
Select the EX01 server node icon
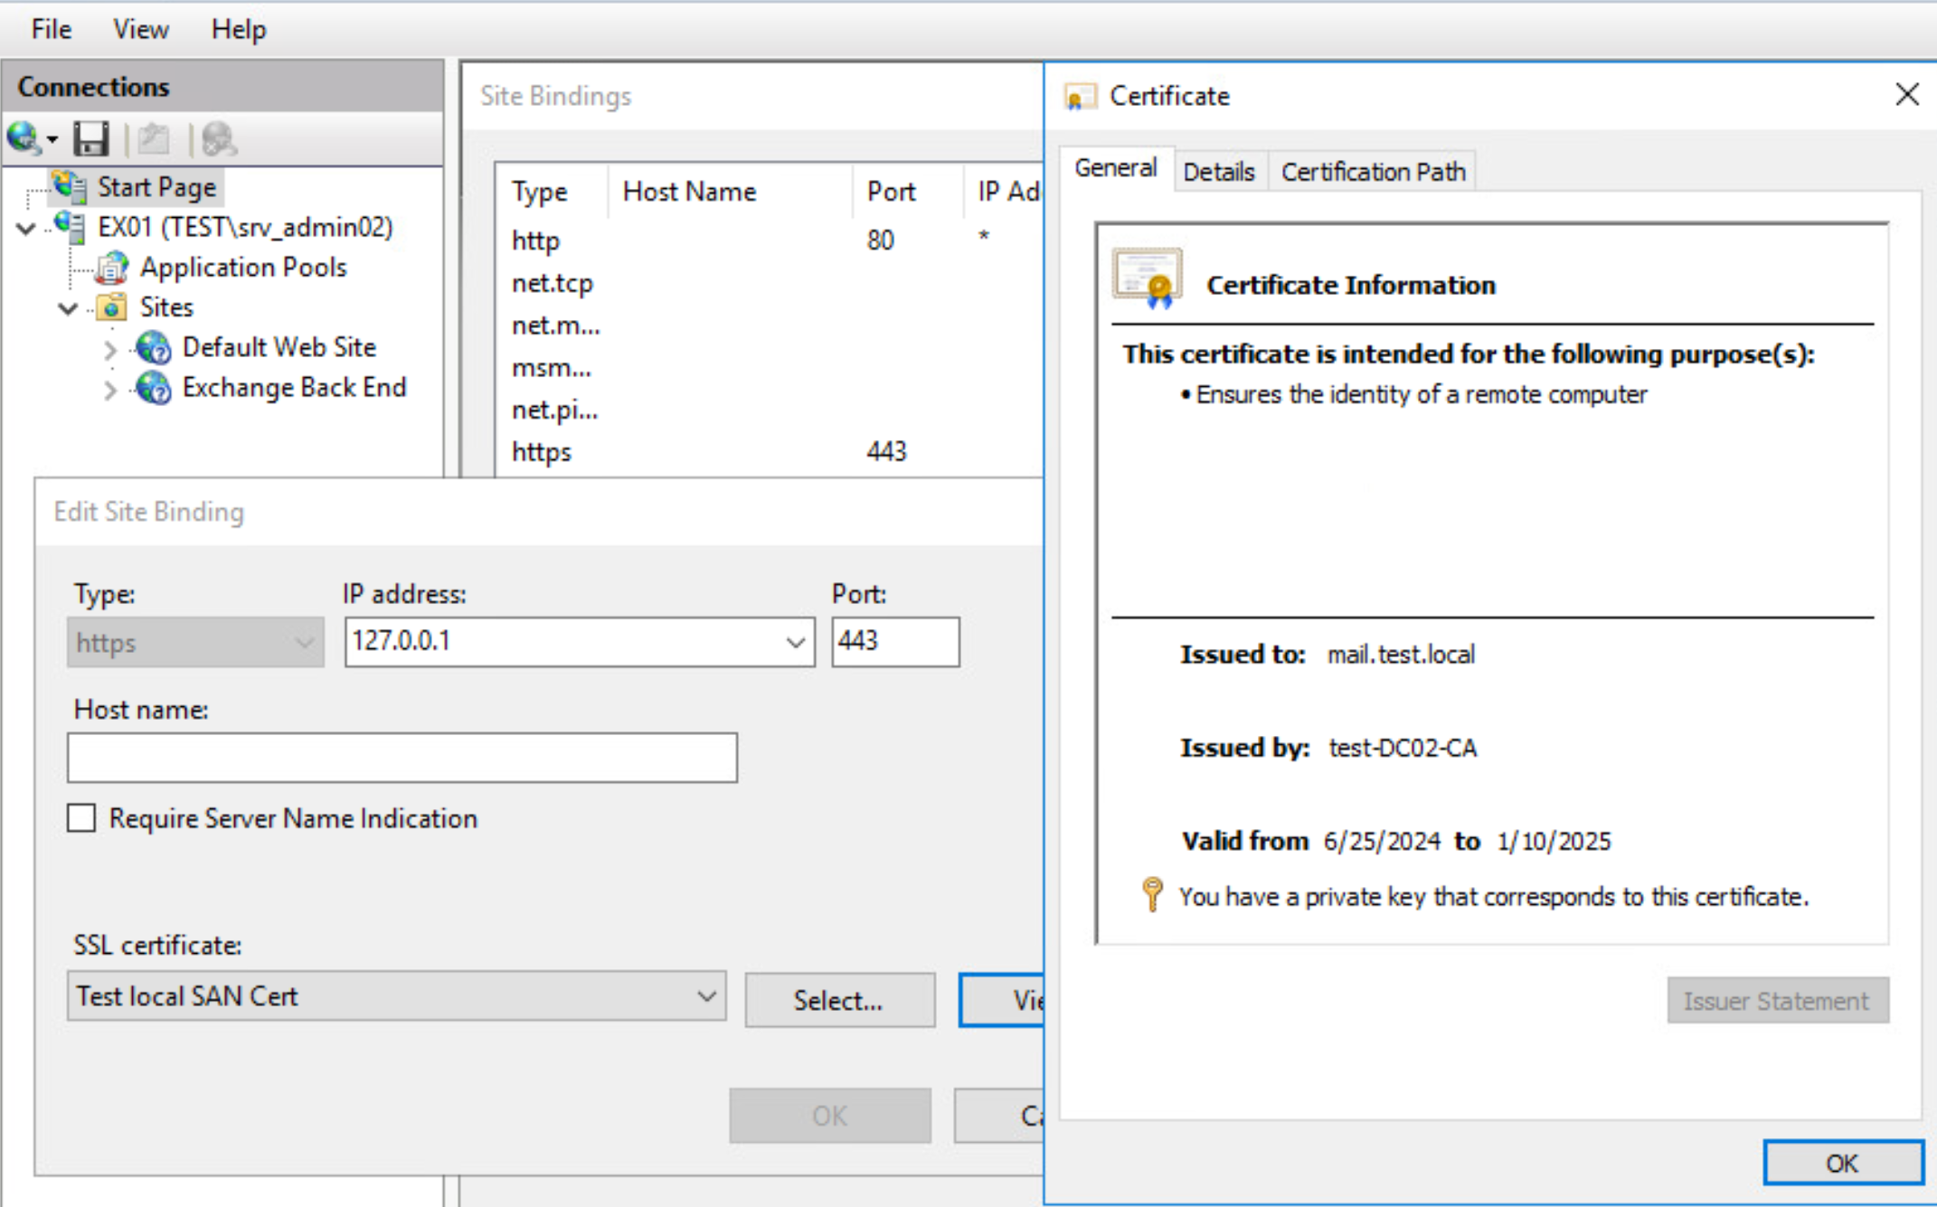71,228
